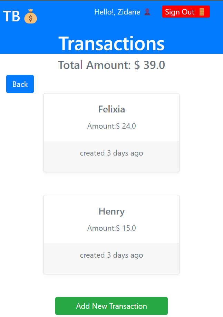
Task: Add a new transaction via green button
Action: pos(111,306)
